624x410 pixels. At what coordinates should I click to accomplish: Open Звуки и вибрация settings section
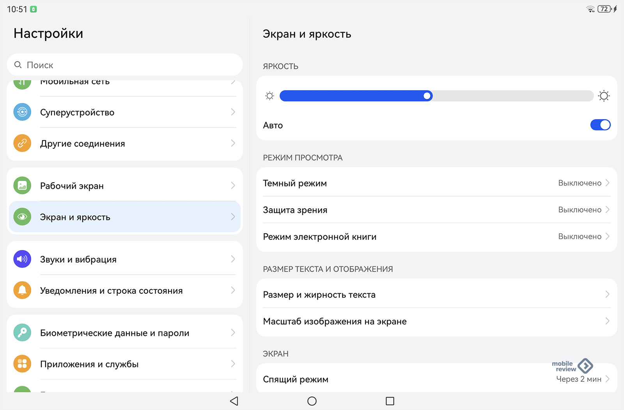click(x=125, y=259)
